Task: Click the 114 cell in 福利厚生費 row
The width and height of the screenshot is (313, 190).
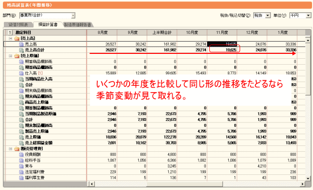Action: [x=102, y=178]
